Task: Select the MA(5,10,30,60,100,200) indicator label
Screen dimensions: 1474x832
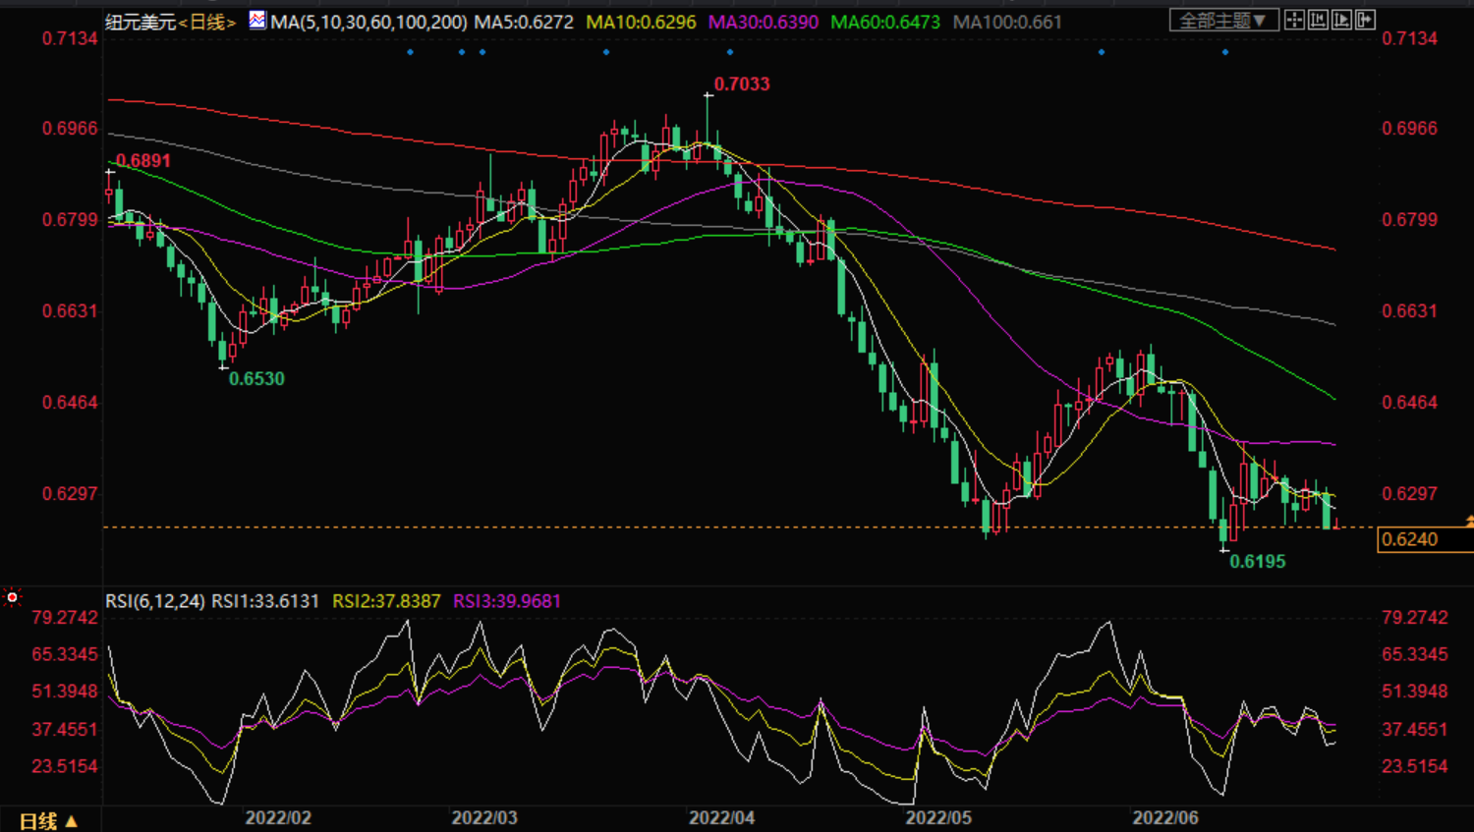Action: click(368, 22)
